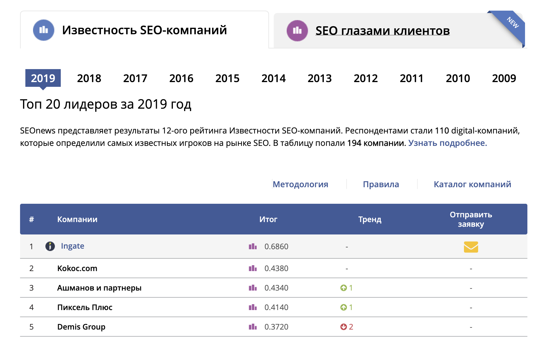Click the Тренд column header
This screenshot has width=538, height=339.
tap(370, 219)
